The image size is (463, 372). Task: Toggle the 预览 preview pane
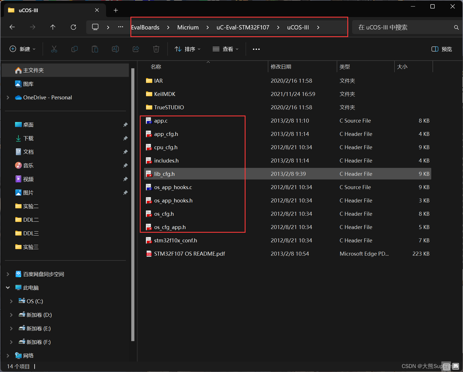[442, 49]
